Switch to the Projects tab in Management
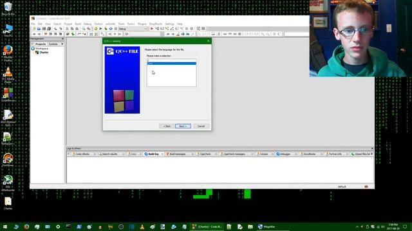The width and height of the screenshot is (412, 231). 41,44
